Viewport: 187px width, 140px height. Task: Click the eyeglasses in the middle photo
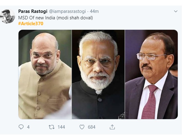click(x=99, y=61)
